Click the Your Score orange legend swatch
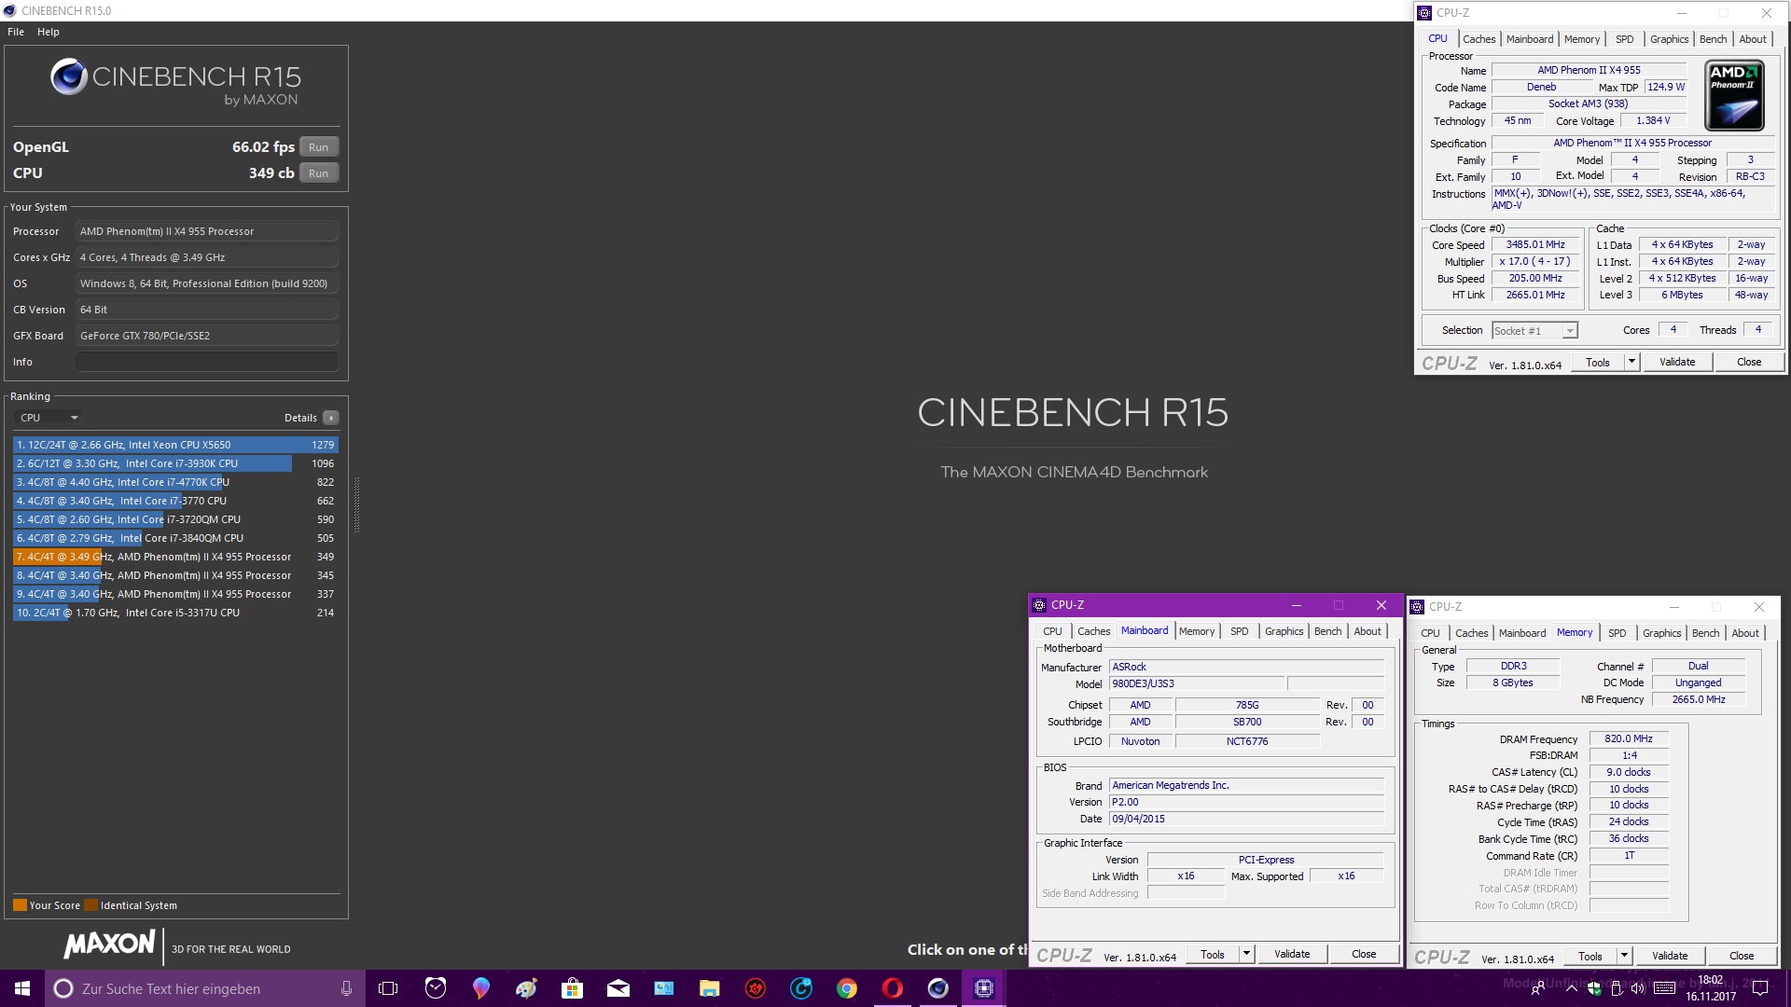This screenshot has width=1791, height=1007. pos(20,905)
